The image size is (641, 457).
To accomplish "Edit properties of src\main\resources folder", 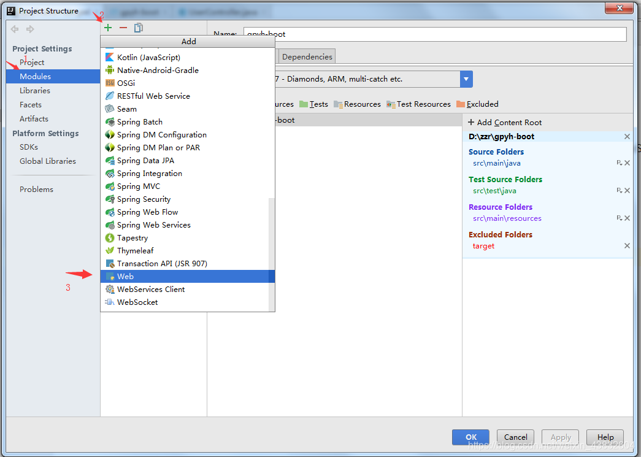I will (x=620, y=218).
